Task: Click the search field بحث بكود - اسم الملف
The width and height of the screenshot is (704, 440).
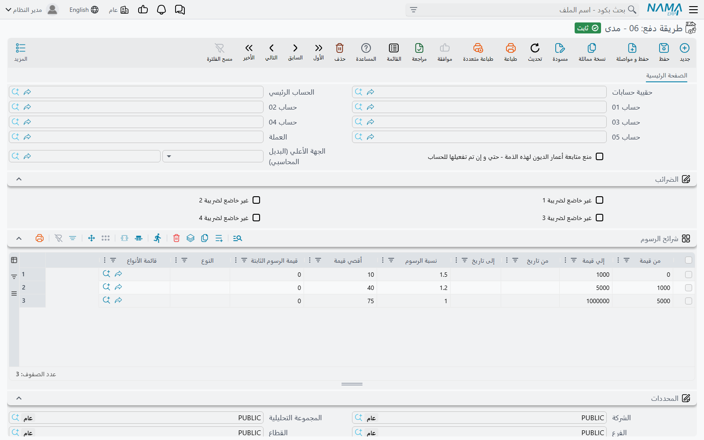Action: point(522,10)
